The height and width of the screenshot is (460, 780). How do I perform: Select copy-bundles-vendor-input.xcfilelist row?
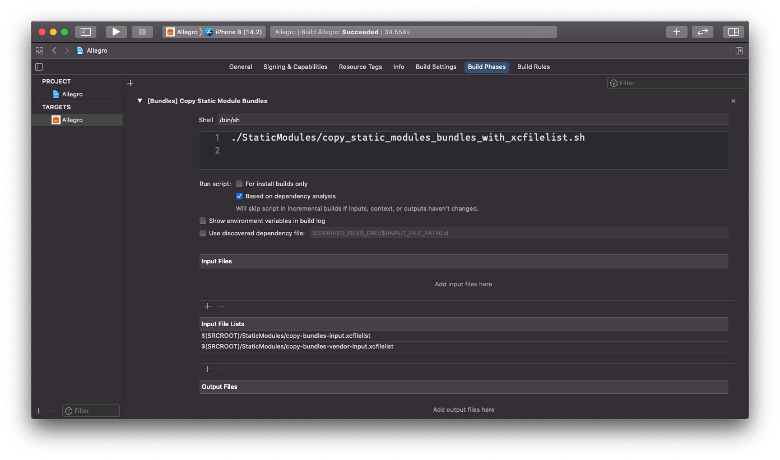464,346
